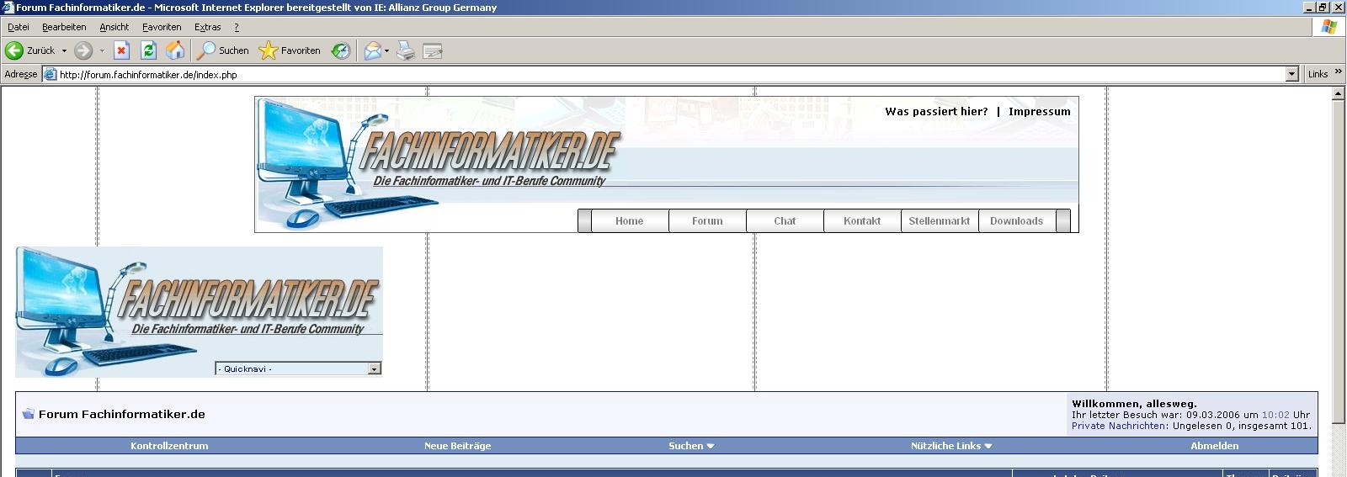Open the Forward history dropdown arrow
1347x477 pixels.
tap(102, 50)
